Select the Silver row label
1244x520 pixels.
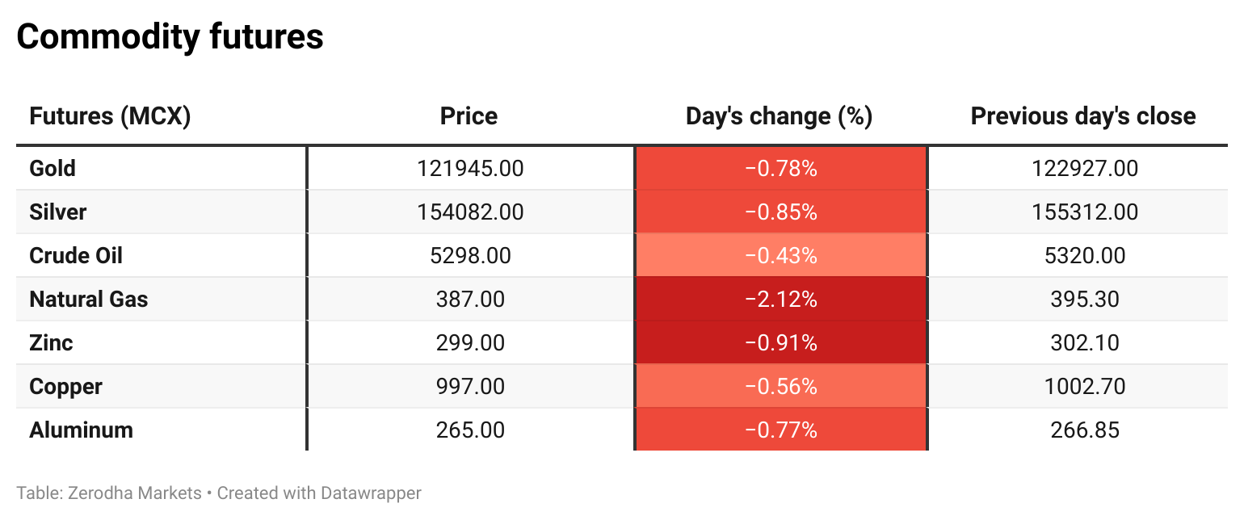tap(57, 212)
